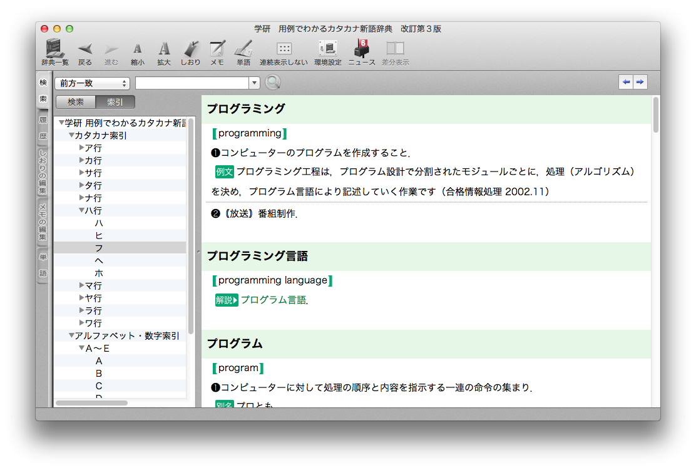Click the 縮小 shrink text icon
This screenshot has width=696, height=470.
click(137, 49)
